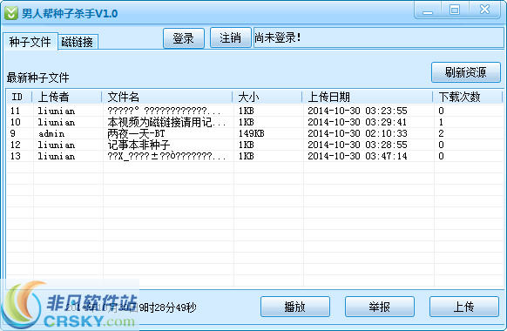507x331 pixels.
Task: Click the 最新种子文件 label
Action: [37, 78]
